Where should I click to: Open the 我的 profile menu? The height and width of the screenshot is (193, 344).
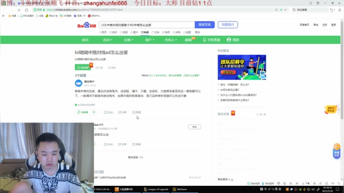(x=233, y=40)
